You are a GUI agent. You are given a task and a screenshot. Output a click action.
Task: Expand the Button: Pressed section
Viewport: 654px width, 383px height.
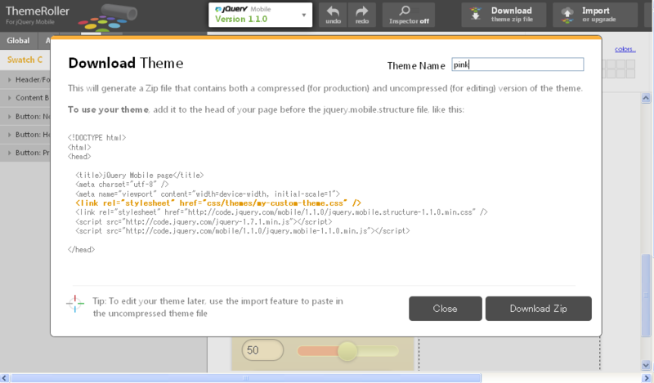point(25,153)
